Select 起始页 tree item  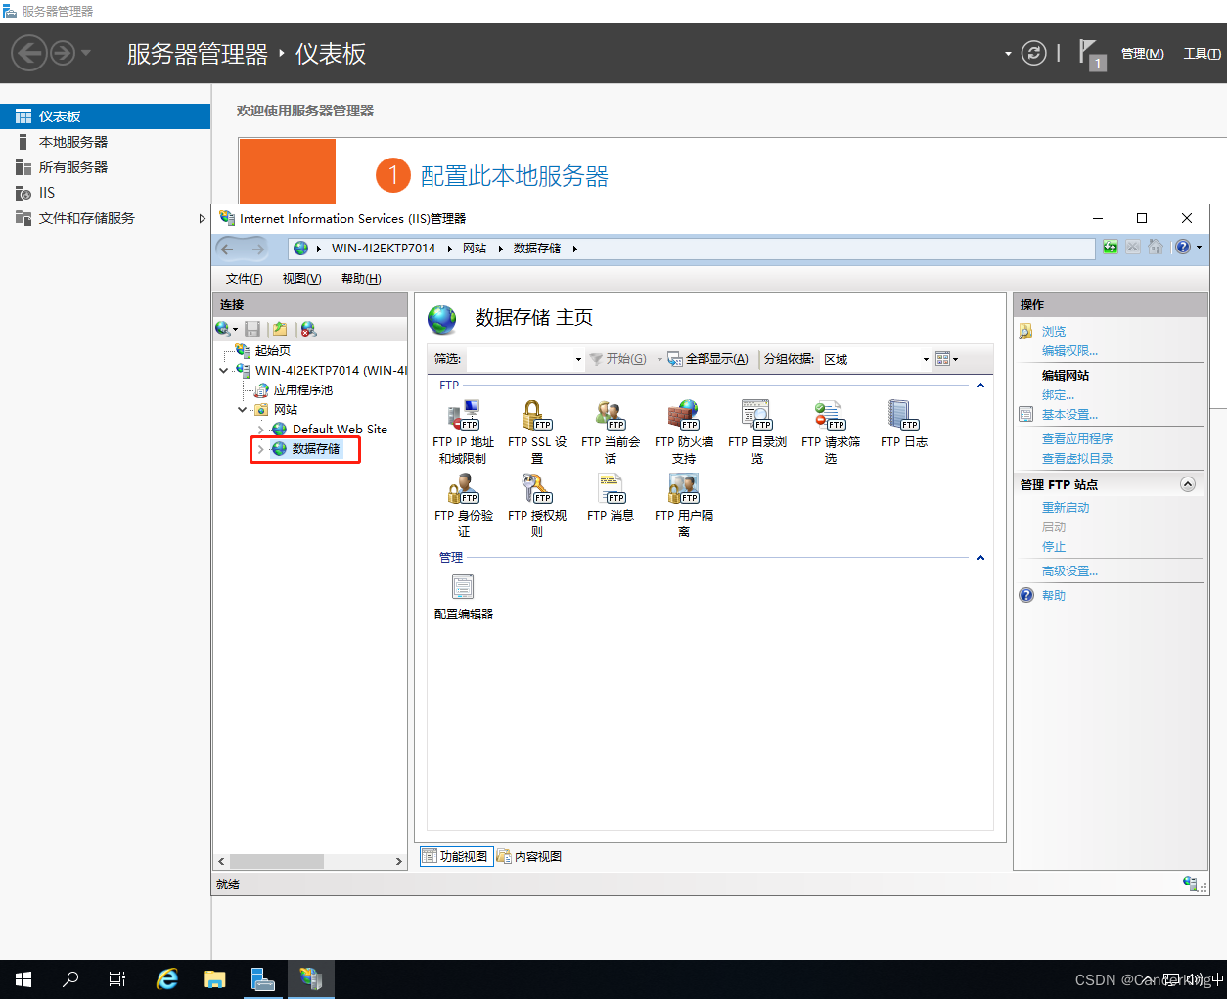[273, 351]
